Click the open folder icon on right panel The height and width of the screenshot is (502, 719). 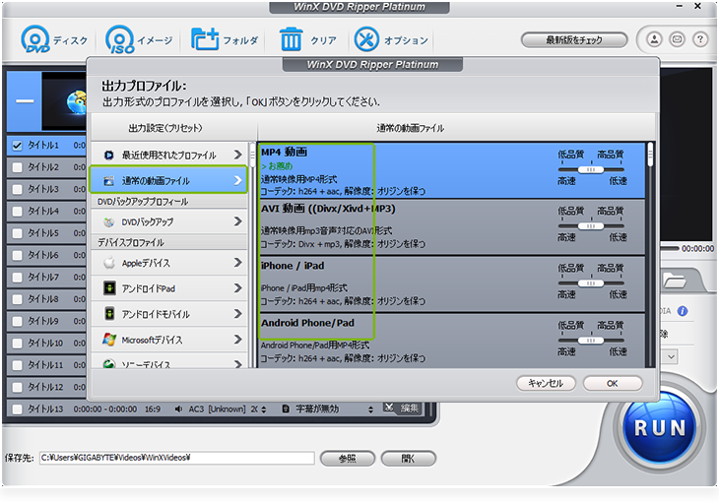[x=674, y=280]
